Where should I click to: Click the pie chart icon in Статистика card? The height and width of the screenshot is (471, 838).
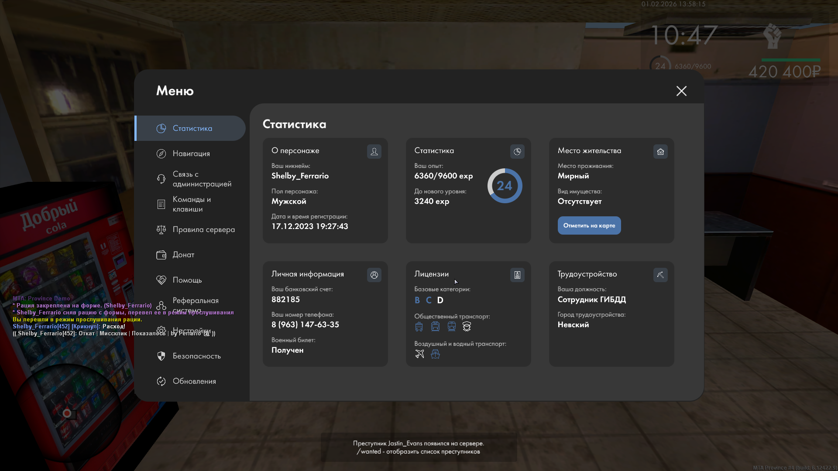click(x=517, y=151)
